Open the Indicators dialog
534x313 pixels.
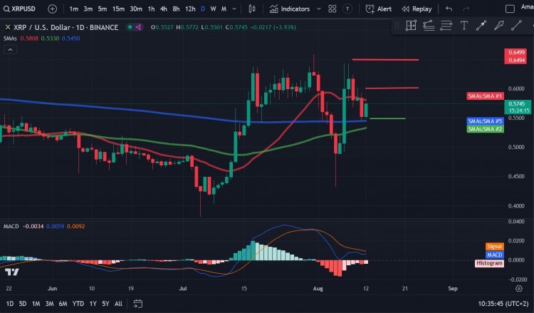coord(290,9)
